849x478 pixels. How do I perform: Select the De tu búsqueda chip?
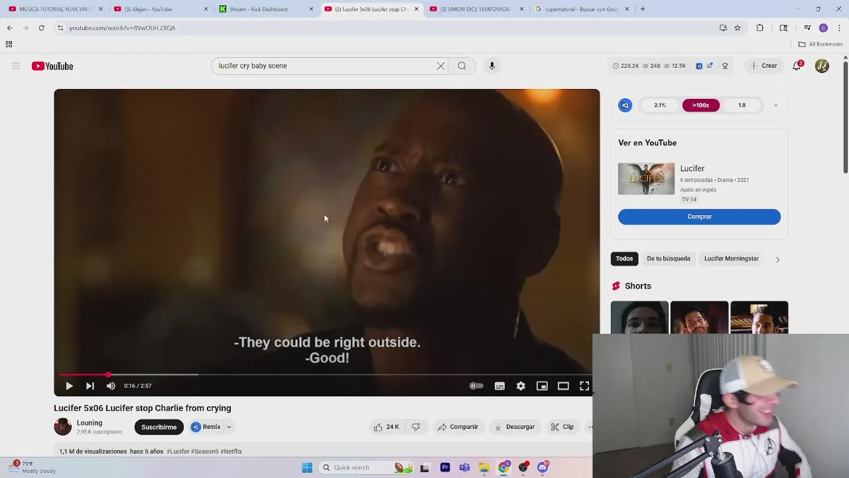pyautogui.click(x=669, y=258)
